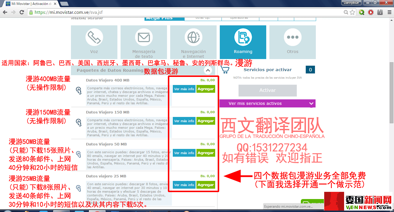Screen dimensions: 394x212
Task: Add Datos Viajero 150 MB with Agregar
Action: (206, 121)
